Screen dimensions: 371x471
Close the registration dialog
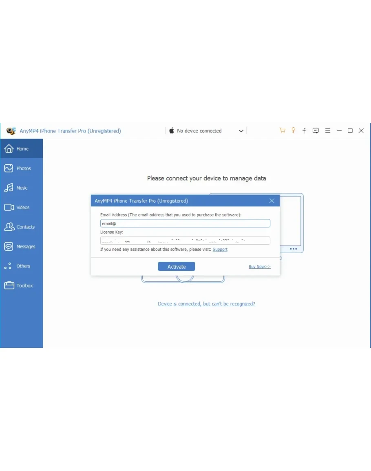tap(272, 201)
